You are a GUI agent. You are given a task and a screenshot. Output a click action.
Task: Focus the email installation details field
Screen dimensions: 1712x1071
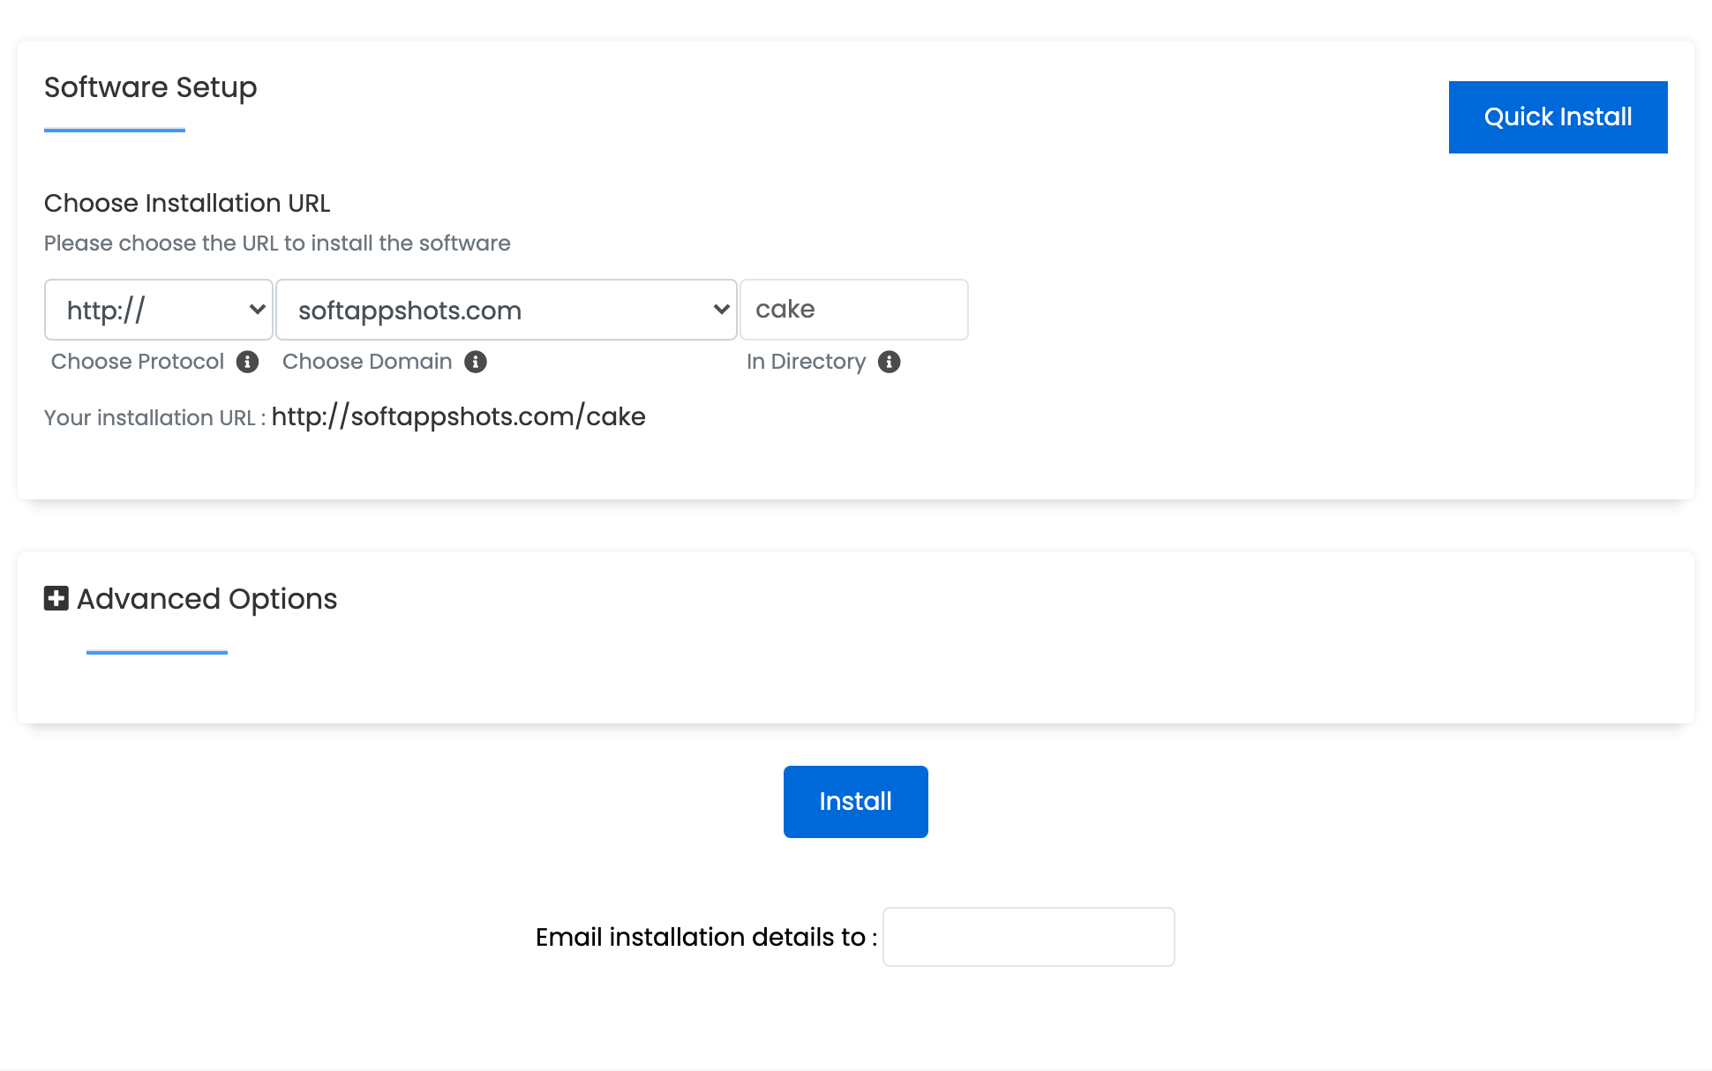pos(1027,936)
